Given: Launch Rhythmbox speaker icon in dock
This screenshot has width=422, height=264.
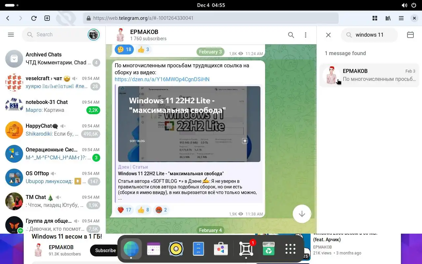Looking at the screenshot, I should (176, 249).
